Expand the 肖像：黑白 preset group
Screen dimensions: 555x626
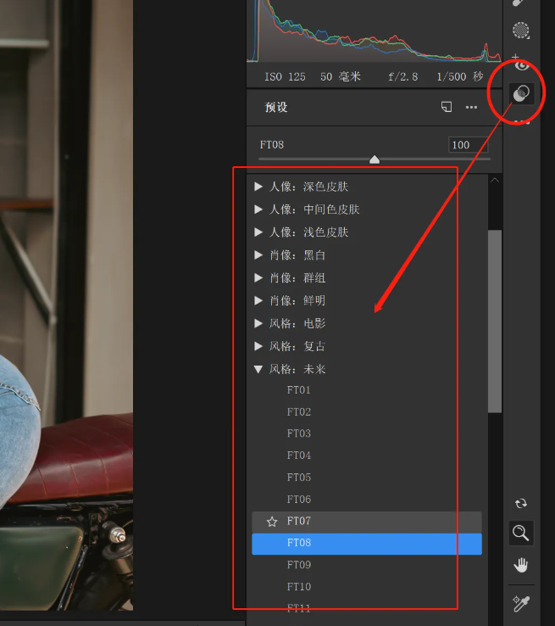pos(258,254)
